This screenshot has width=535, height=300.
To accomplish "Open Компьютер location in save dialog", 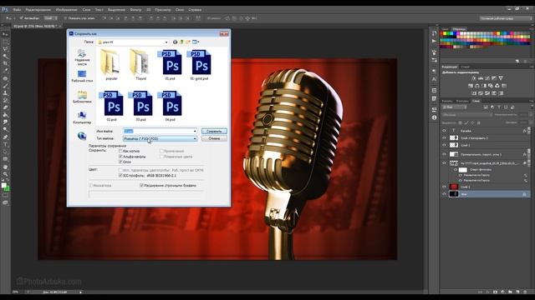I will 82,117.
